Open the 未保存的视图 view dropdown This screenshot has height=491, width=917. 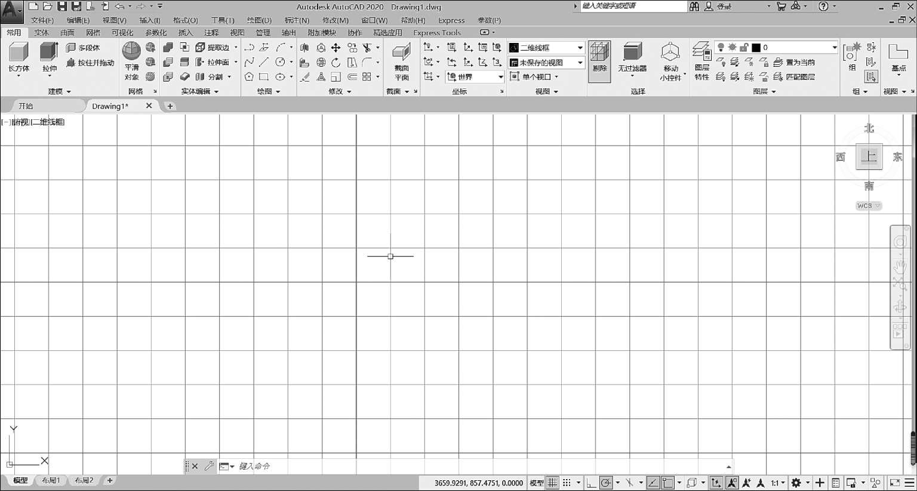tap(546, 63)
